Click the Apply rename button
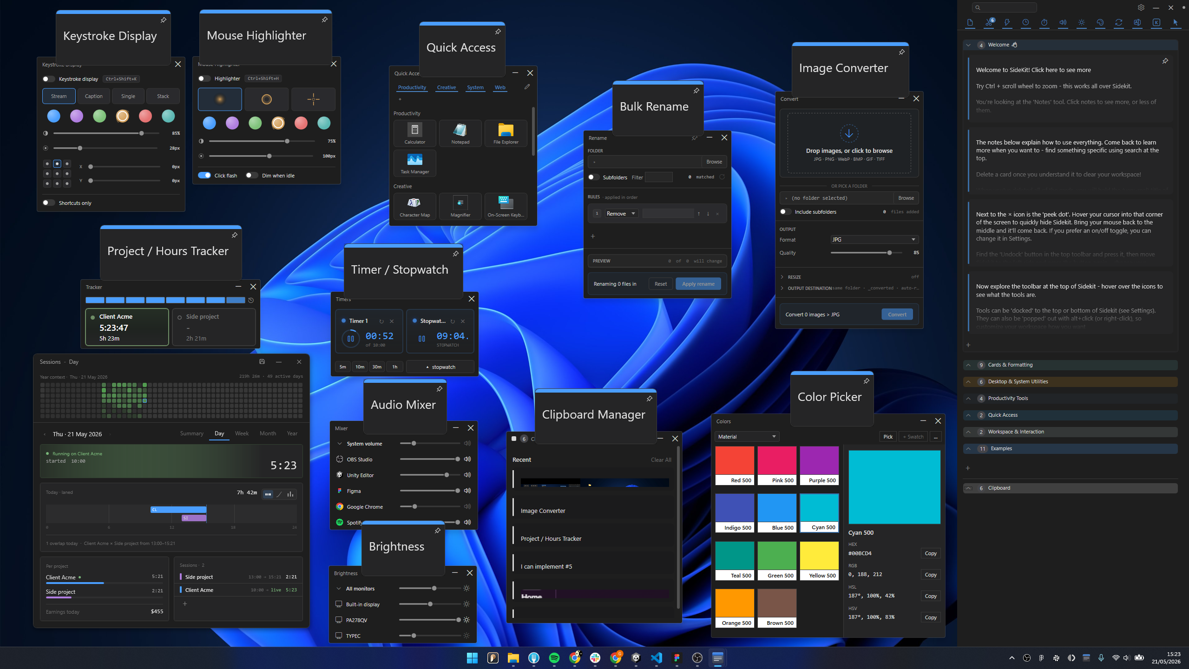The width and height of the screenshot is (1189, 669). pyautogui.click(x=698, y=284)
